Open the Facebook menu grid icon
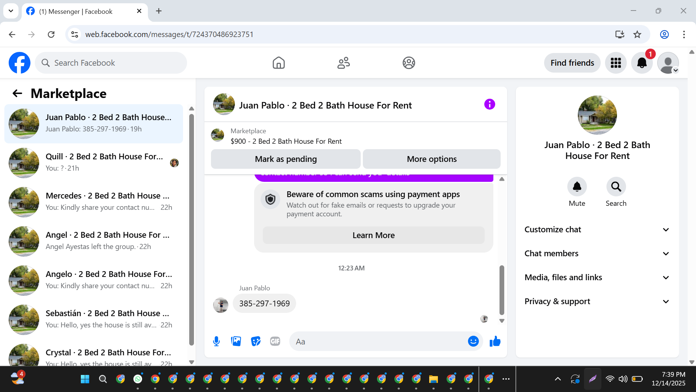Screen dimensions: 696x392 pos(616,63)
